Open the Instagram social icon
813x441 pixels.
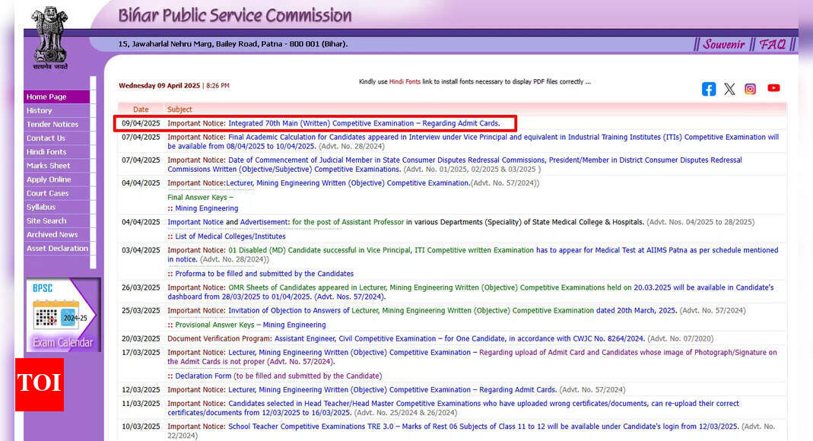751,89
